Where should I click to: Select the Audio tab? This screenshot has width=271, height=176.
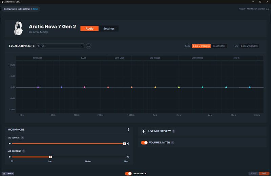(89, 29)
